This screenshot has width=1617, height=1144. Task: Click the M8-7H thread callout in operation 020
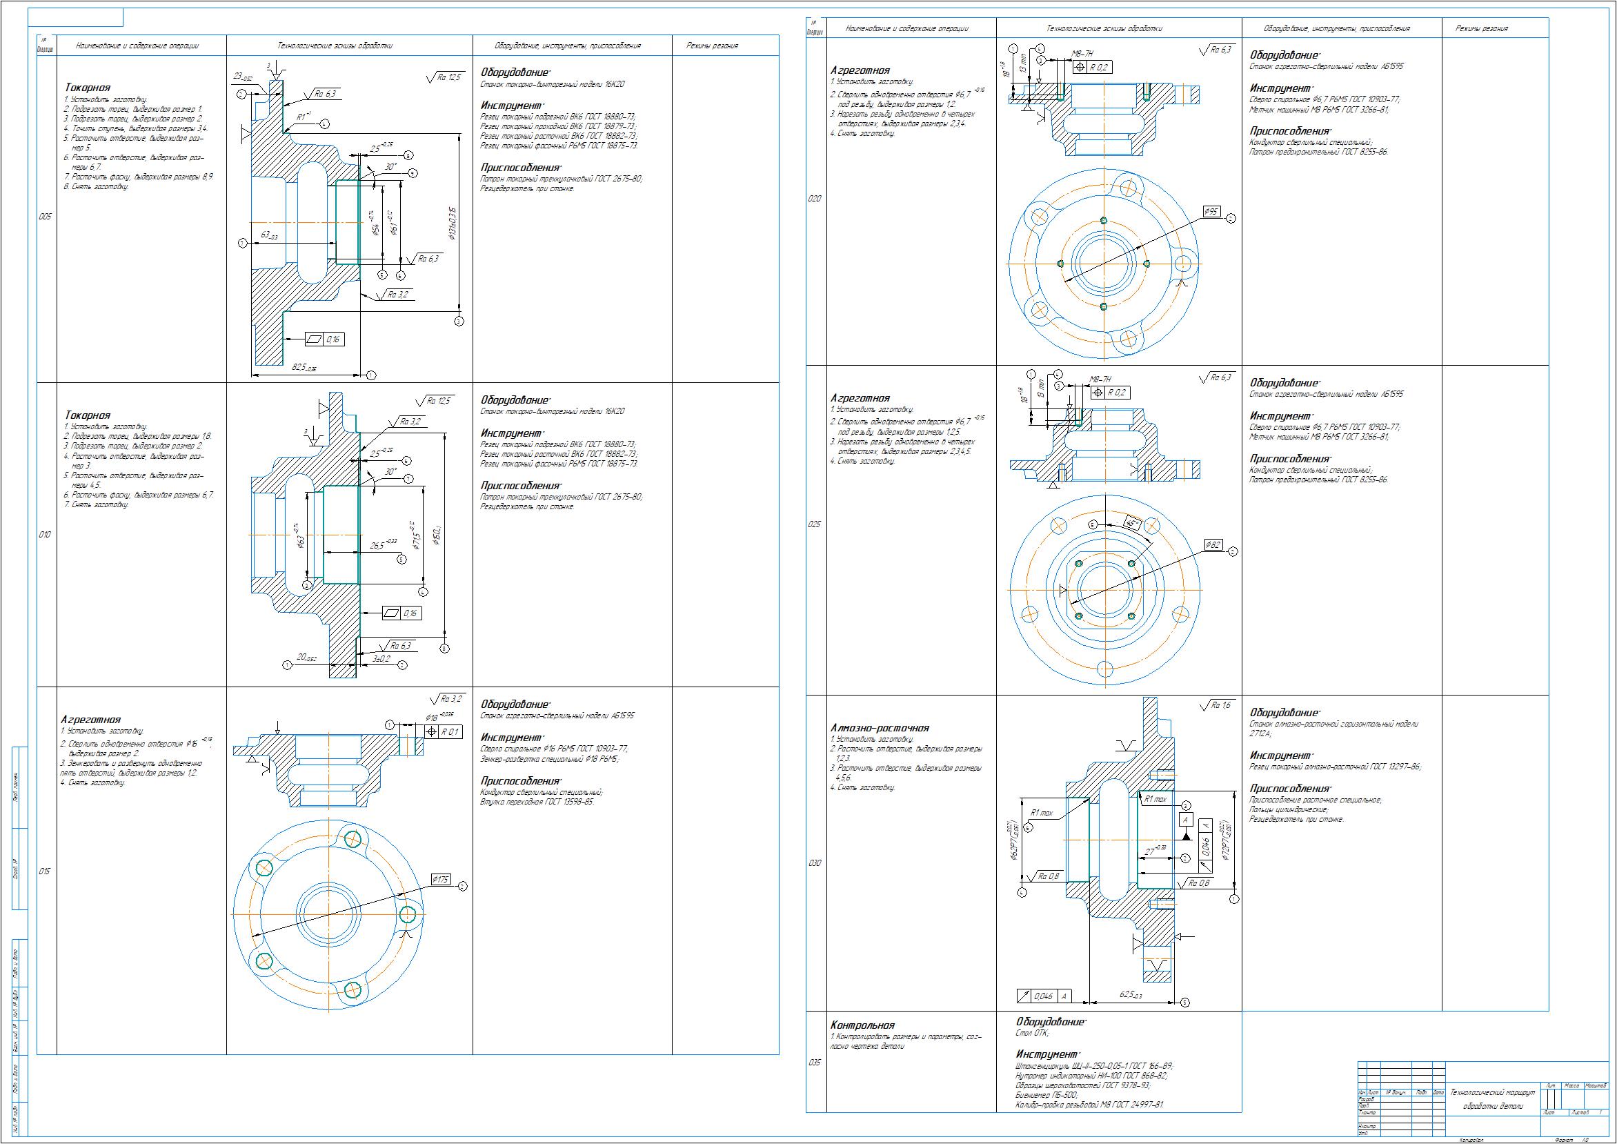pyautogui.click(x=1081, y=54)
